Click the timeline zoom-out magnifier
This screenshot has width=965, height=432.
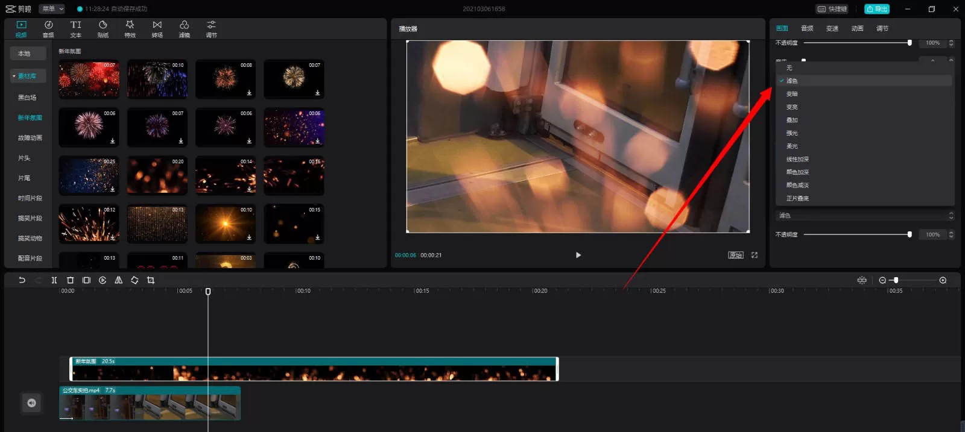pos(882,280)
